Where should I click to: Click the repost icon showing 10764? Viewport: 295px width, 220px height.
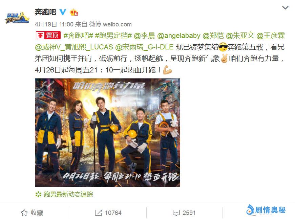coord(99,213)
